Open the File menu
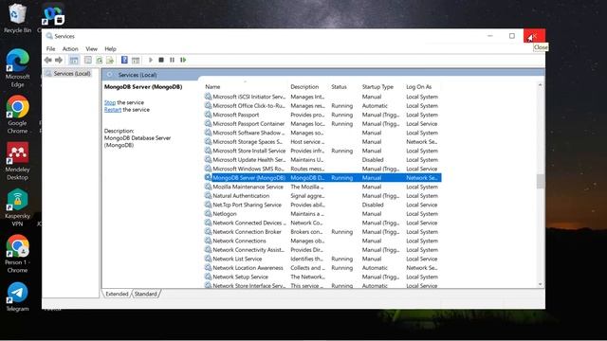 click(50, 48)
